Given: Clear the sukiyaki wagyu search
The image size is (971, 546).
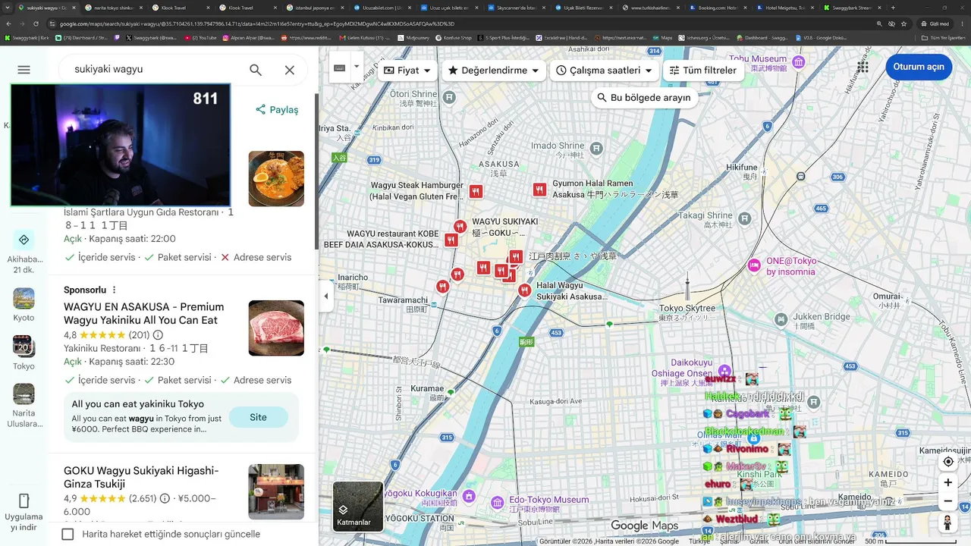Looking at the screenshot, I should [290, 70].
